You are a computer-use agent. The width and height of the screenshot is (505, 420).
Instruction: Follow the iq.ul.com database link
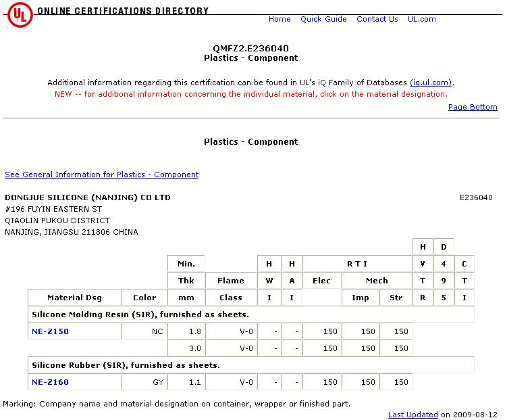(431, 83)
